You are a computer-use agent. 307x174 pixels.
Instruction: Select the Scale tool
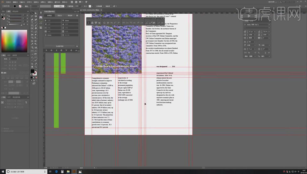pyautogui.click(x=36, y=32)
